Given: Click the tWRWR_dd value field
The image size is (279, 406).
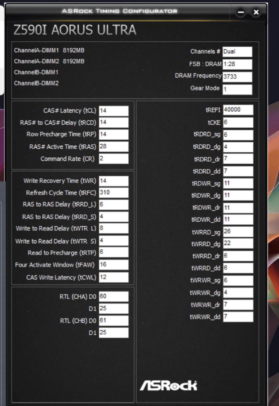Looking at the screenshot, I should [238, 317].
